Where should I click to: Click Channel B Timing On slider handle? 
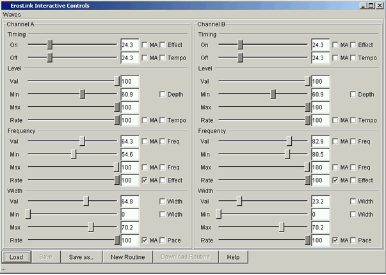point(241,45)
